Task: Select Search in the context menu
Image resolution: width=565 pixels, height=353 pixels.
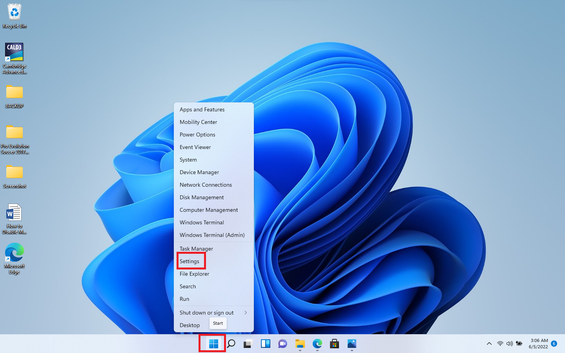Action: point(214,286)
